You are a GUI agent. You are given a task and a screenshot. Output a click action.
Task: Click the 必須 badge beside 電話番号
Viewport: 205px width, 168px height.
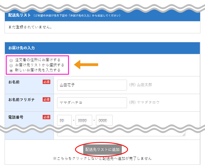point(46,117)
